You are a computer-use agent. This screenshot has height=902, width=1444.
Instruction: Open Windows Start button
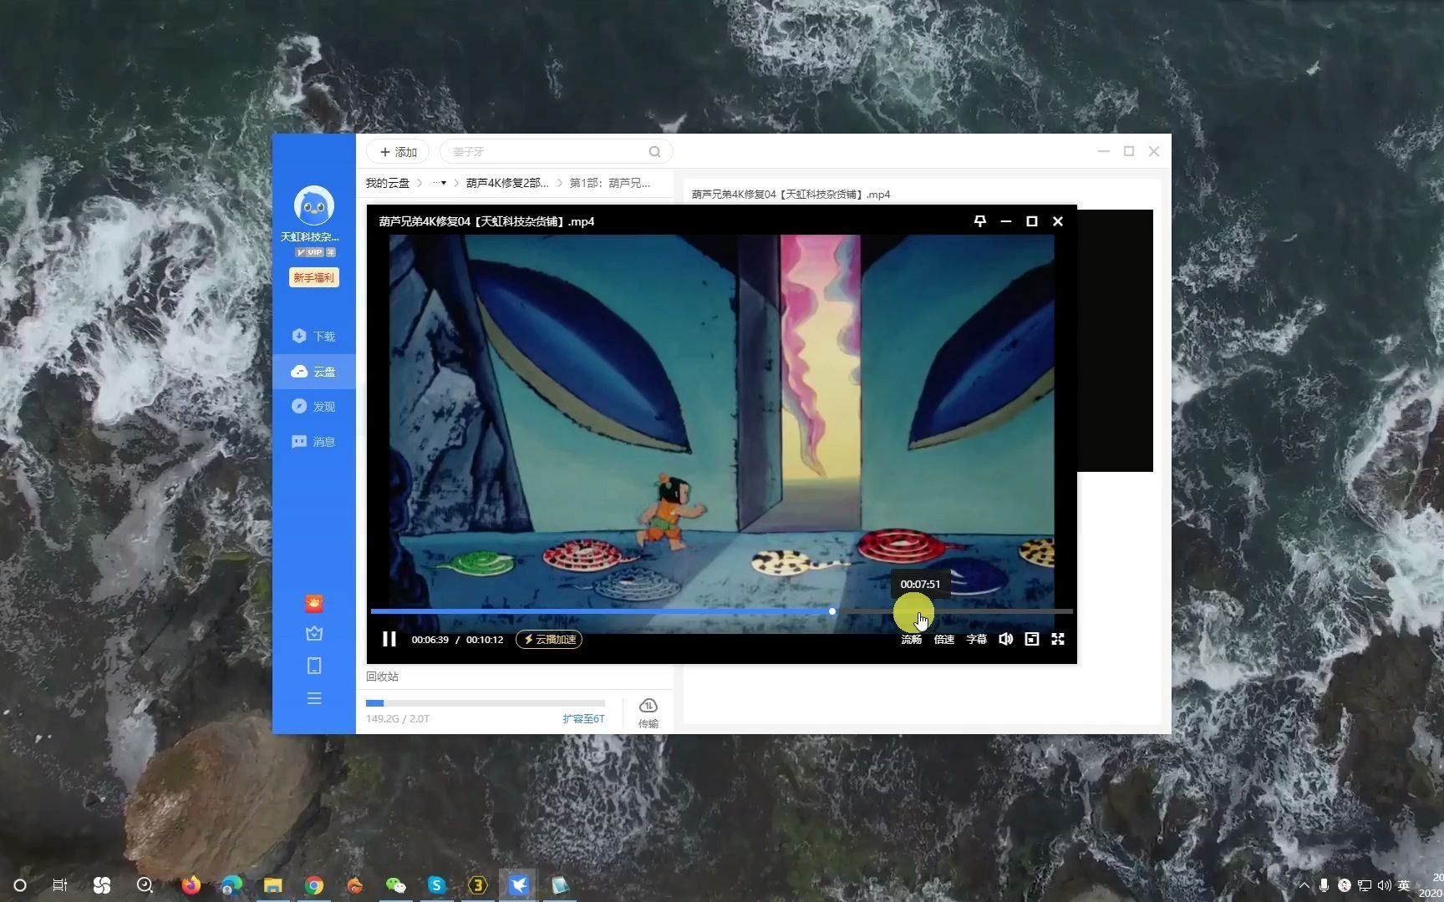20,885
